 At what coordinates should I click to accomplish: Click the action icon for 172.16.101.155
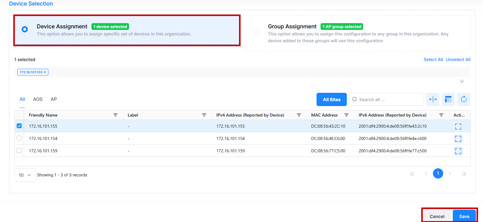(458, 126)
